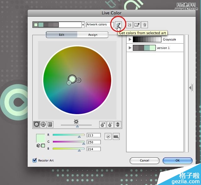Image resolution: width=201 pixels, height=185 pixels.
Task: Click the large current color preview swatch
Action: tap(41, 138)
